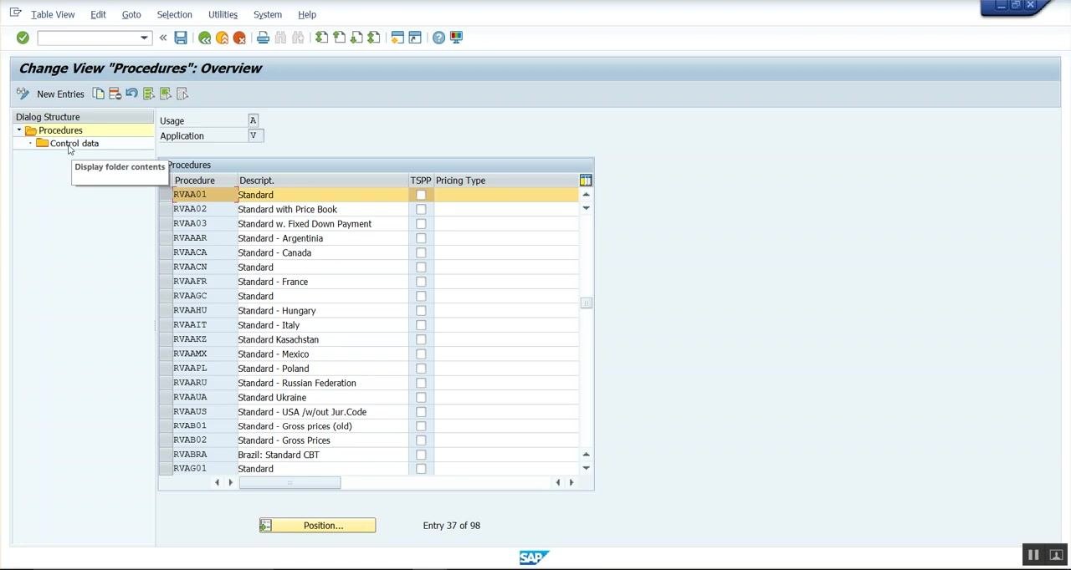
Task: Click the Print icon
Action: (x=263, y=38)
